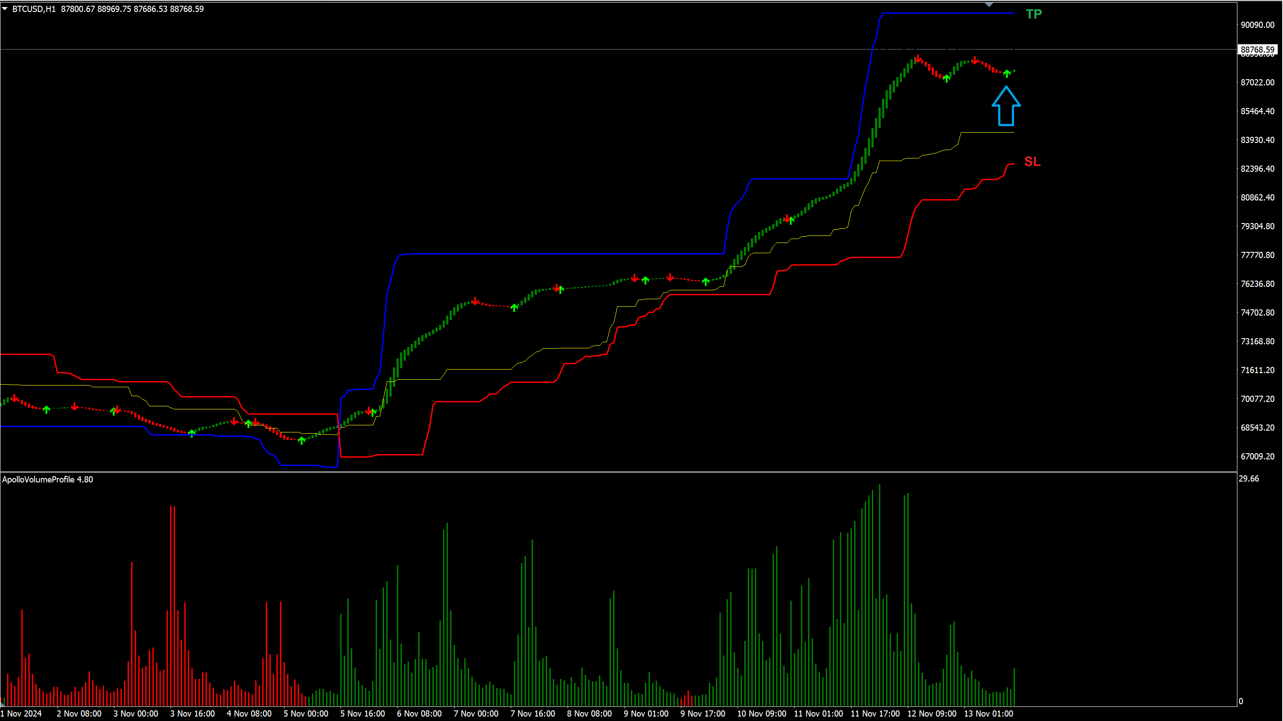This screenshot has width=1283, height=721.
Task: Click price level 73168.80 on the scale
Action: [x=1257, y=342]
